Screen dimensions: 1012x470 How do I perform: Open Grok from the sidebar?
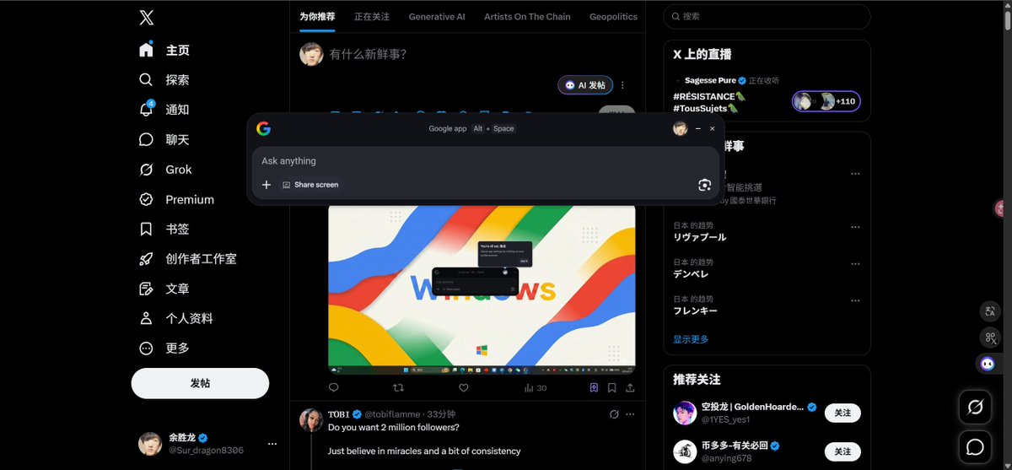coord(166,170)
